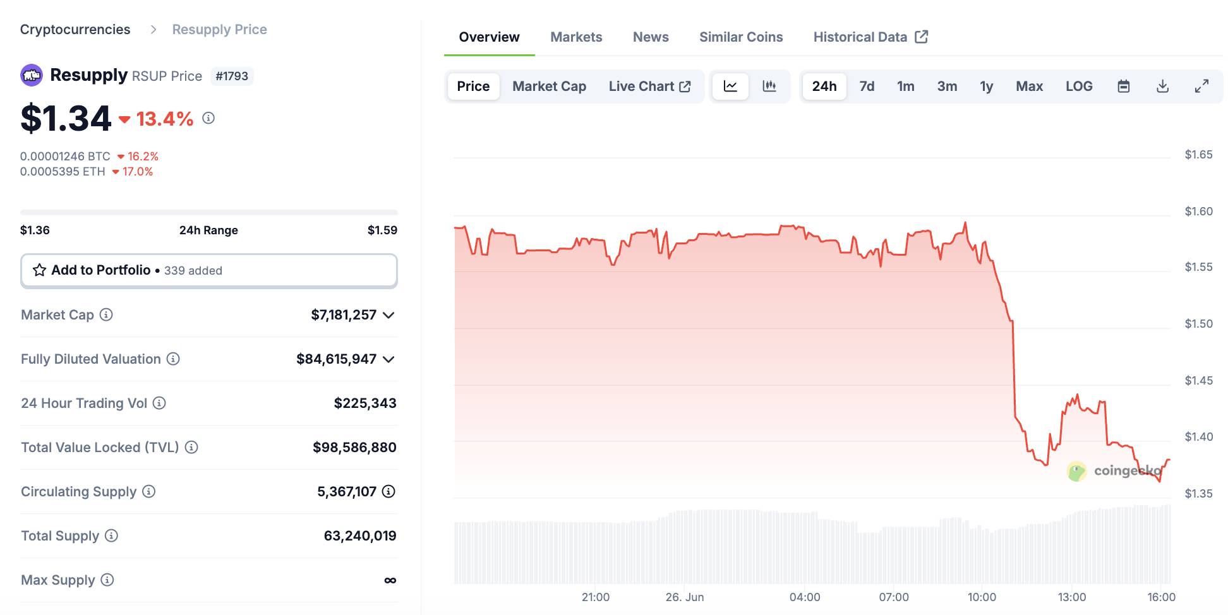The width and height of the screenshot is (1228, 615).
Task: Click the $1.35 y-axis label
Action: pyautogui.click(x=1198, y=493)
